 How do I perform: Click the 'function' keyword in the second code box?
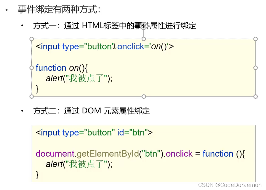218,154
